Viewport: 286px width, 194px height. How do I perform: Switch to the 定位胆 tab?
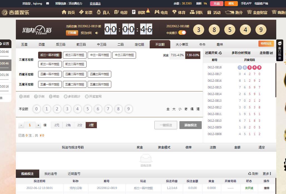(139, 44)
